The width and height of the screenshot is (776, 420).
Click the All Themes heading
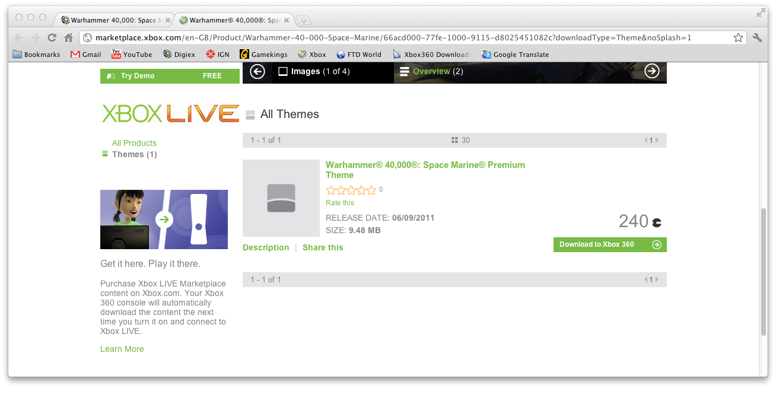[290, 114]
